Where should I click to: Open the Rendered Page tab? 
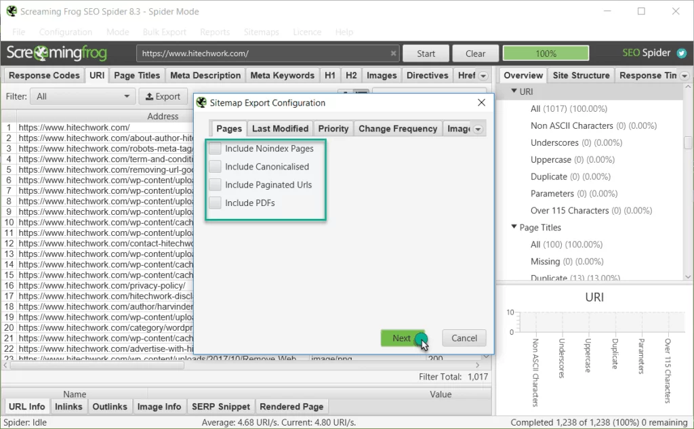291,407
